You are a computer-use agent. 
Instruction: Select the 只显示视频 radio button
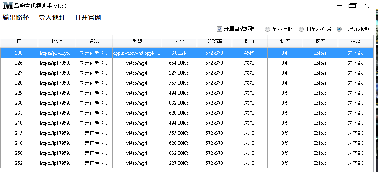tap(339, 29)
